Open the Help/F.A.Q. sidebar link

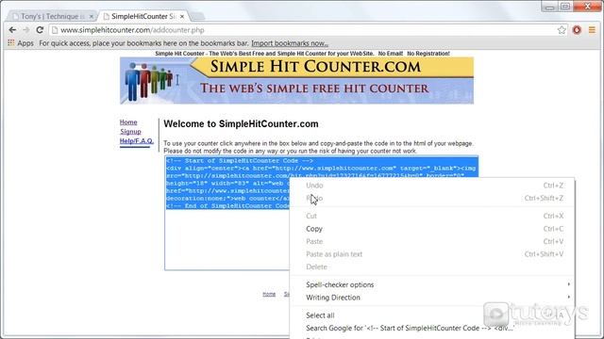tap(136, 141)
